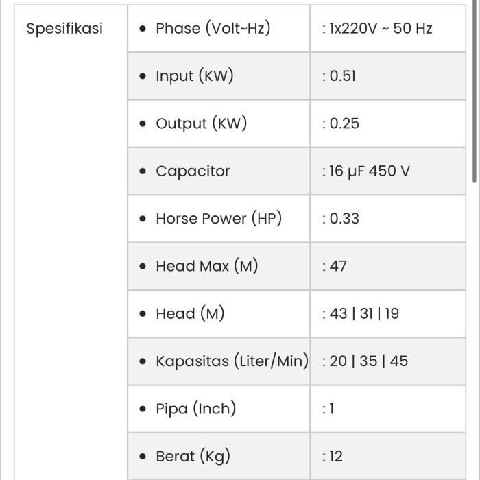The width and height of the screenshot is (480, 480).
Task: Click the 1x220V ~ 50 Hz value
Action: coord(377,29)
